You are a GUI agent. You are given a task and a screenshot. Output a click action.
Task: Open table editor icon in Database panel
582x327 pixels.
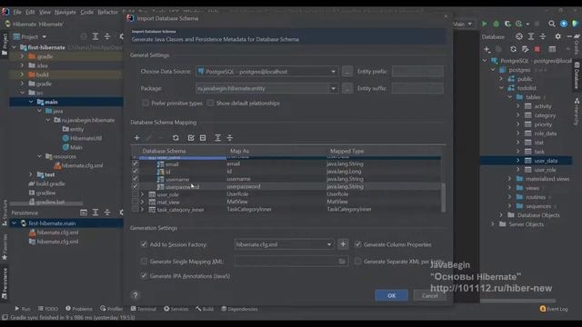click(x=552, y=49)
